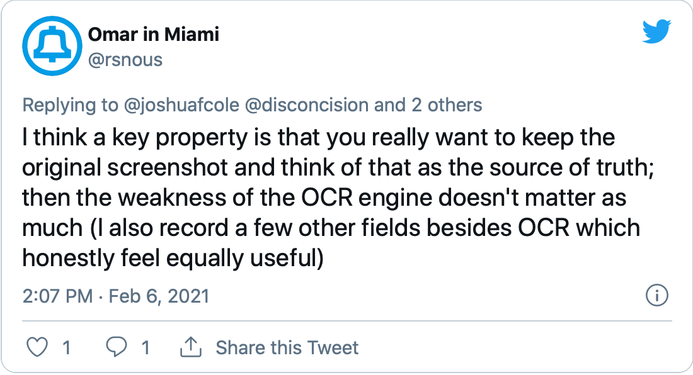Click the share upload arrow icon
This screenshot has height=375, width=693.
(190, 347)
